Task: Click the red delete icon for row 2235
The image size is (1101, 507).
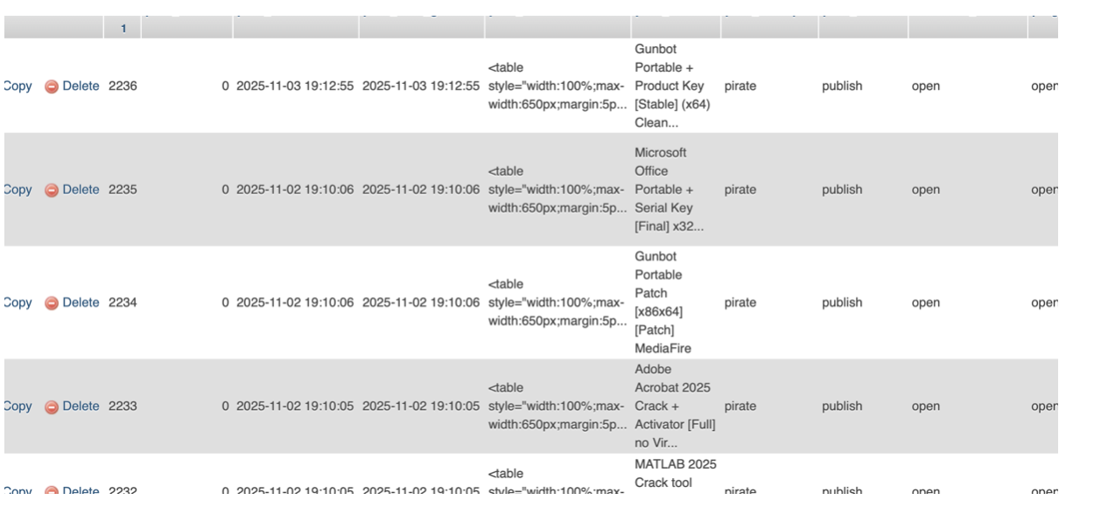Action: [52, 191]
